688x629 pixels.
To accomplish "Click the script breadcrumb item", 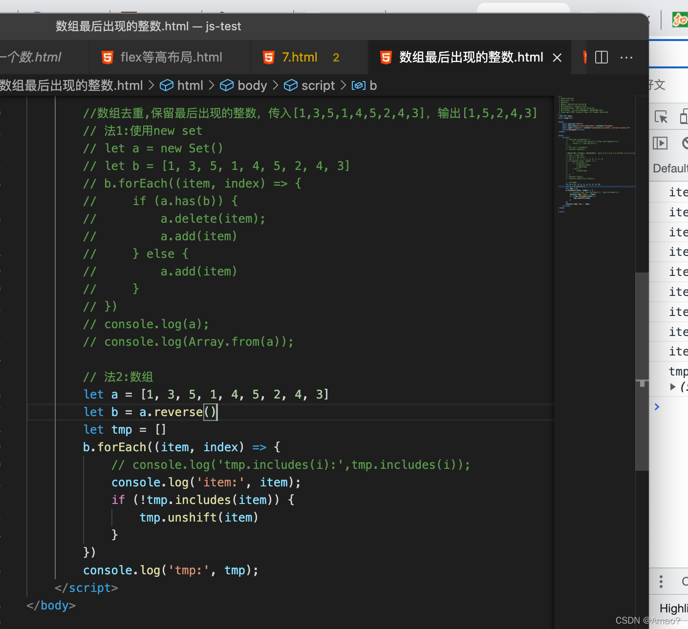I will [309, 85].
